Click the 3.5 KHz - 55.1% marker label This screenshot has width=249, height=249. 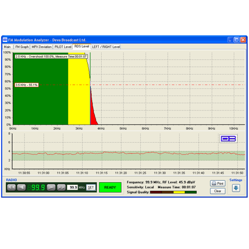click(27, 85)
